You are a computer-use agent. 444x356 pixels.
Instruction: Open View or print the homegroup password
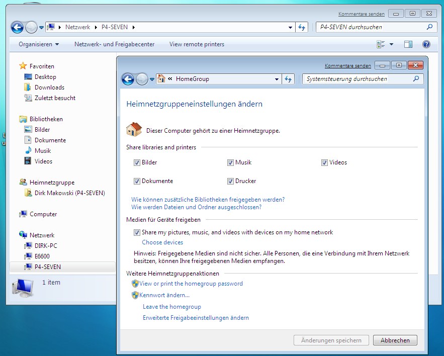tap(191, 284)
